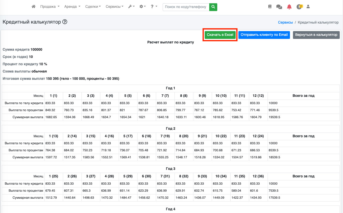Focus the Поиск по коду/телефону search field
Viewport: 343px width, 213px height.
coord(186,7)
